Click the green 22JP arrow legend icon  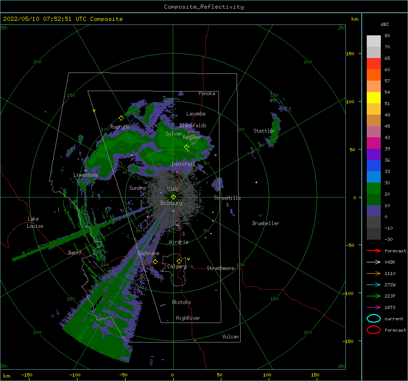coord(374,296)
